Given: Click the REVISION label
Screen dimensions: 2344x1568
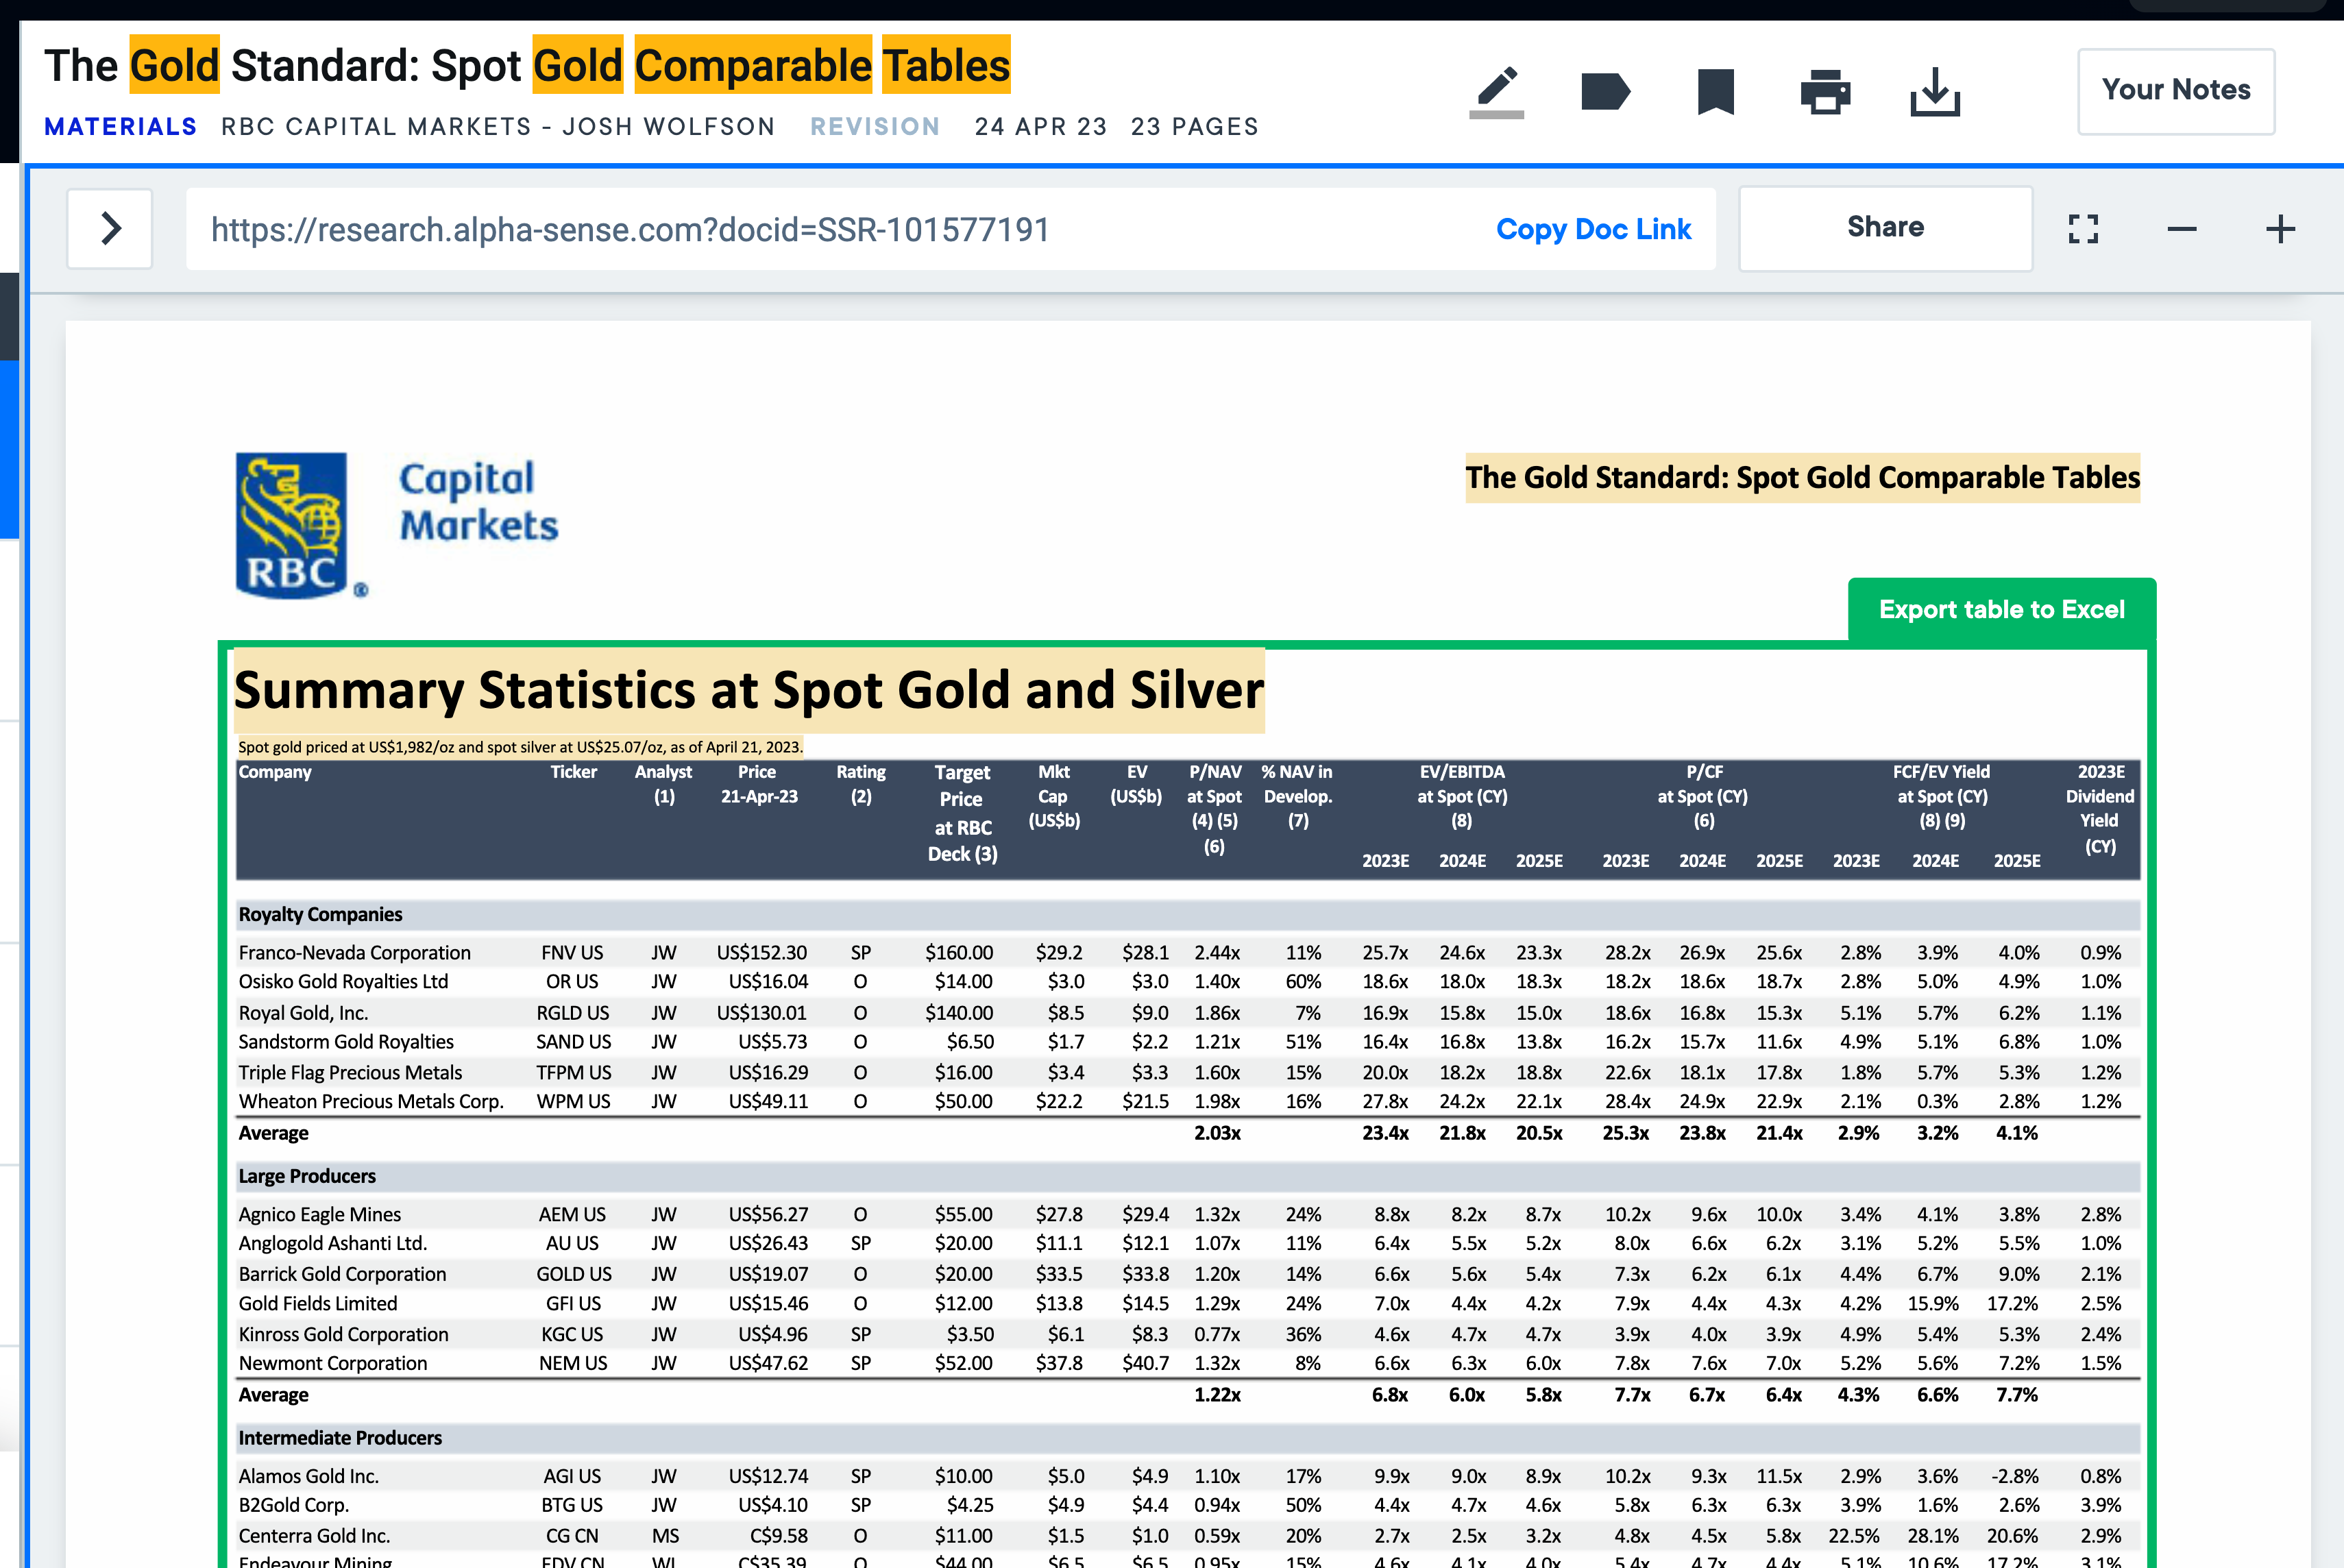Looking at the screenshot, I should coord(875,127).
